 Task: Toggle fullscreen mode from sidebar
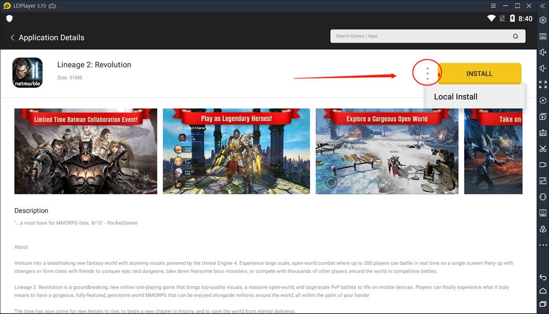pos(543,84)
